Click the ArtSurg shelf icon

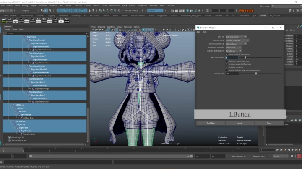(x=4, y=20)
